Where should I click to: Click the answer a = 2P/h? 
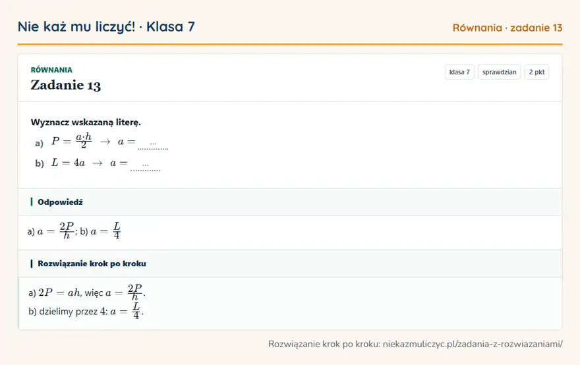[55, 231]
